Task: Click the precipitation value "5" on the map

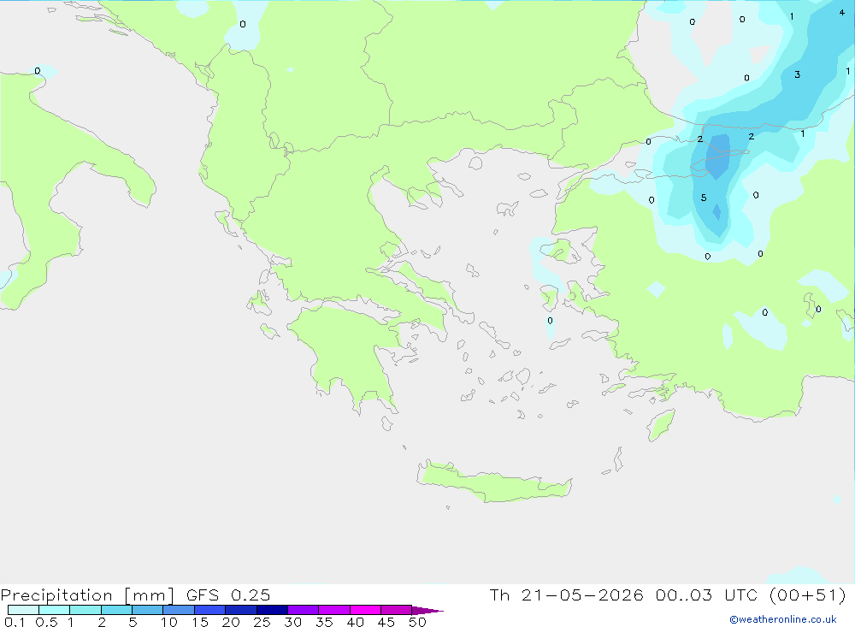Action: 704,198
